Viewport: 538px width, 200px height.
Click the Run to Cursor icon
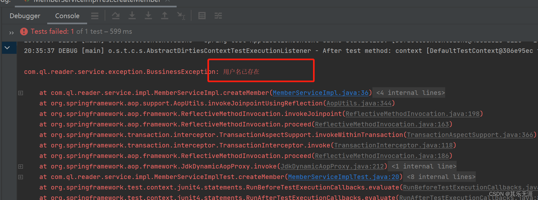[x=181, y=16]
